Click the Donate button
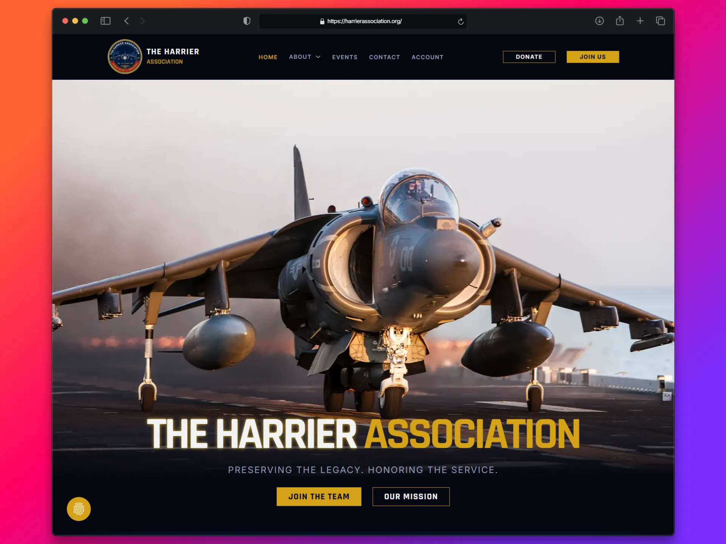Image resolution: width=726 pixels, height=544 pixels. [529, 57]
